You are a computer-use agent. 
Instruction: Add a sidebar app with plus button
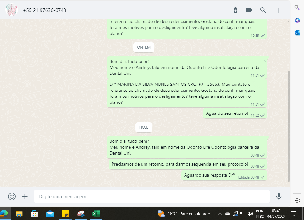pyautogui.click(x=297, y=53)
